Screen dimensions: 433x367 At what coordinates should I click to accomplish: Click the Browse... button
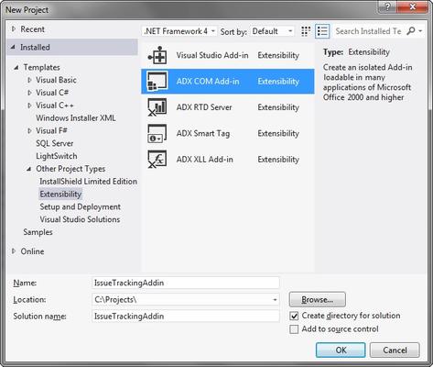pos(318,299)
